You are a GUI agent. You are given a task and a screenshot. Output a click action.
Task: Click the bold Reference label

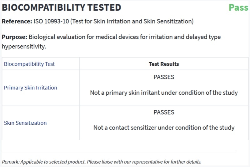point(17,22)
